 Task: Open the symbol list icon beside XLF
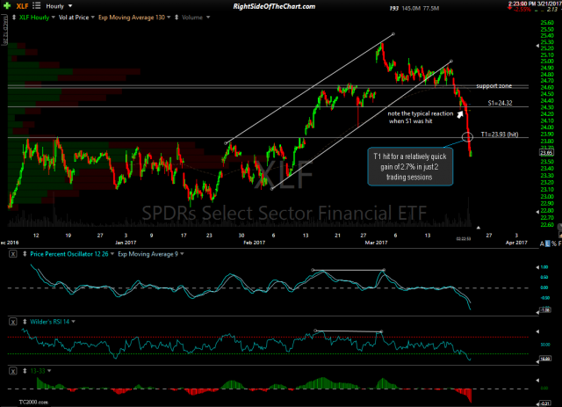[36, 6]
